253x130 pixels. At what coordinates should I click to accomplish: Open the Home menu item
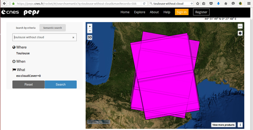[x=125, y=12]
